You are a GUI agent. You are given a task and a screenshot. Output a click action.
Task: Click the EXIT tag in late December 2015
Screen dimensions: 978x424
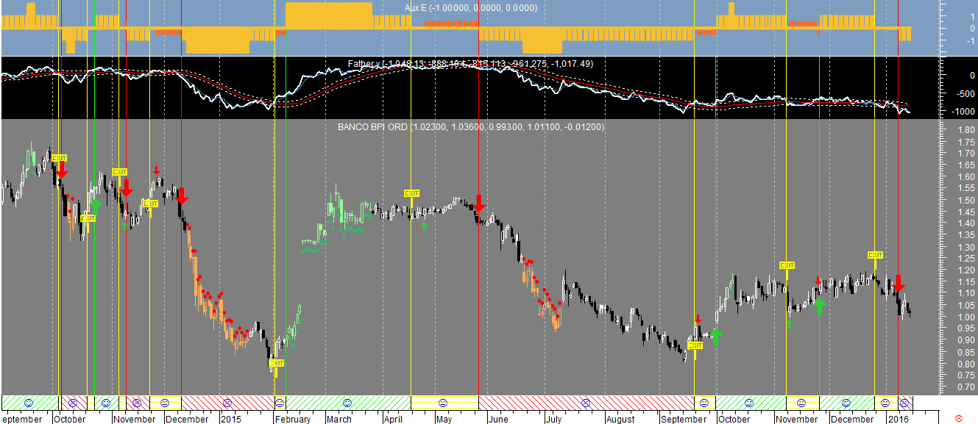(x=875, y=255)
